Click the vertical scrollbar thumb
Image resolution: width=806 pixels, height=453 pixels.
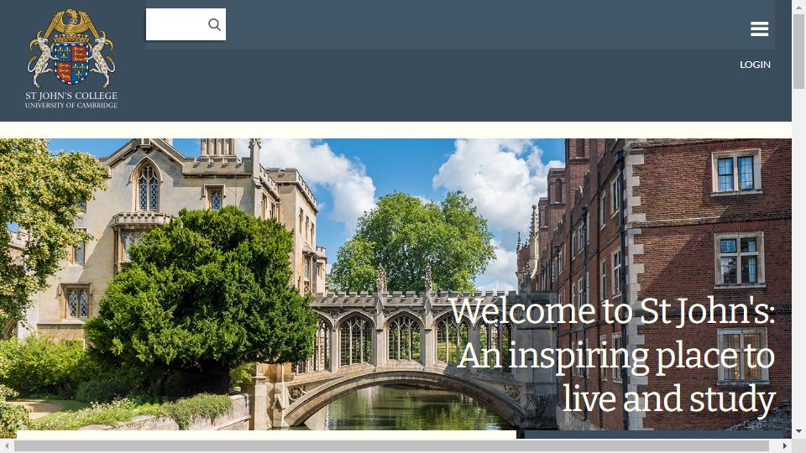[798, 51]
